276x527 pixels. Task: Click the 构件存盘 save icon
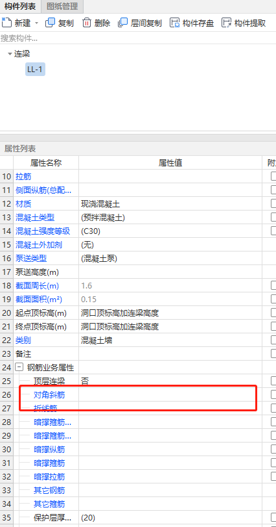pos(175,23)
